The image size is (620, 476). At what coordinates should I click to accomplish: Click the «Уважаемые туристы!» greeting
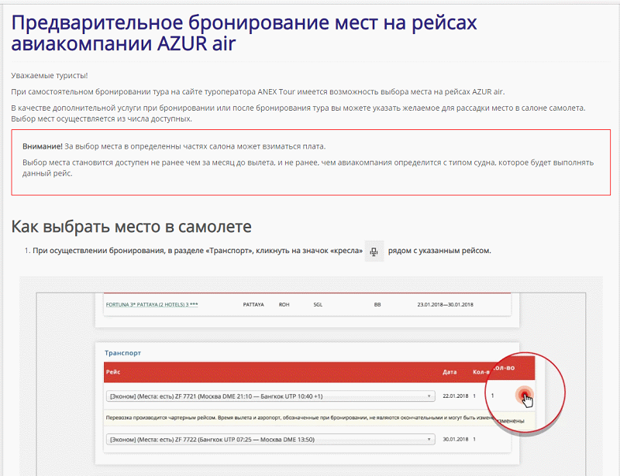[50, 75]
